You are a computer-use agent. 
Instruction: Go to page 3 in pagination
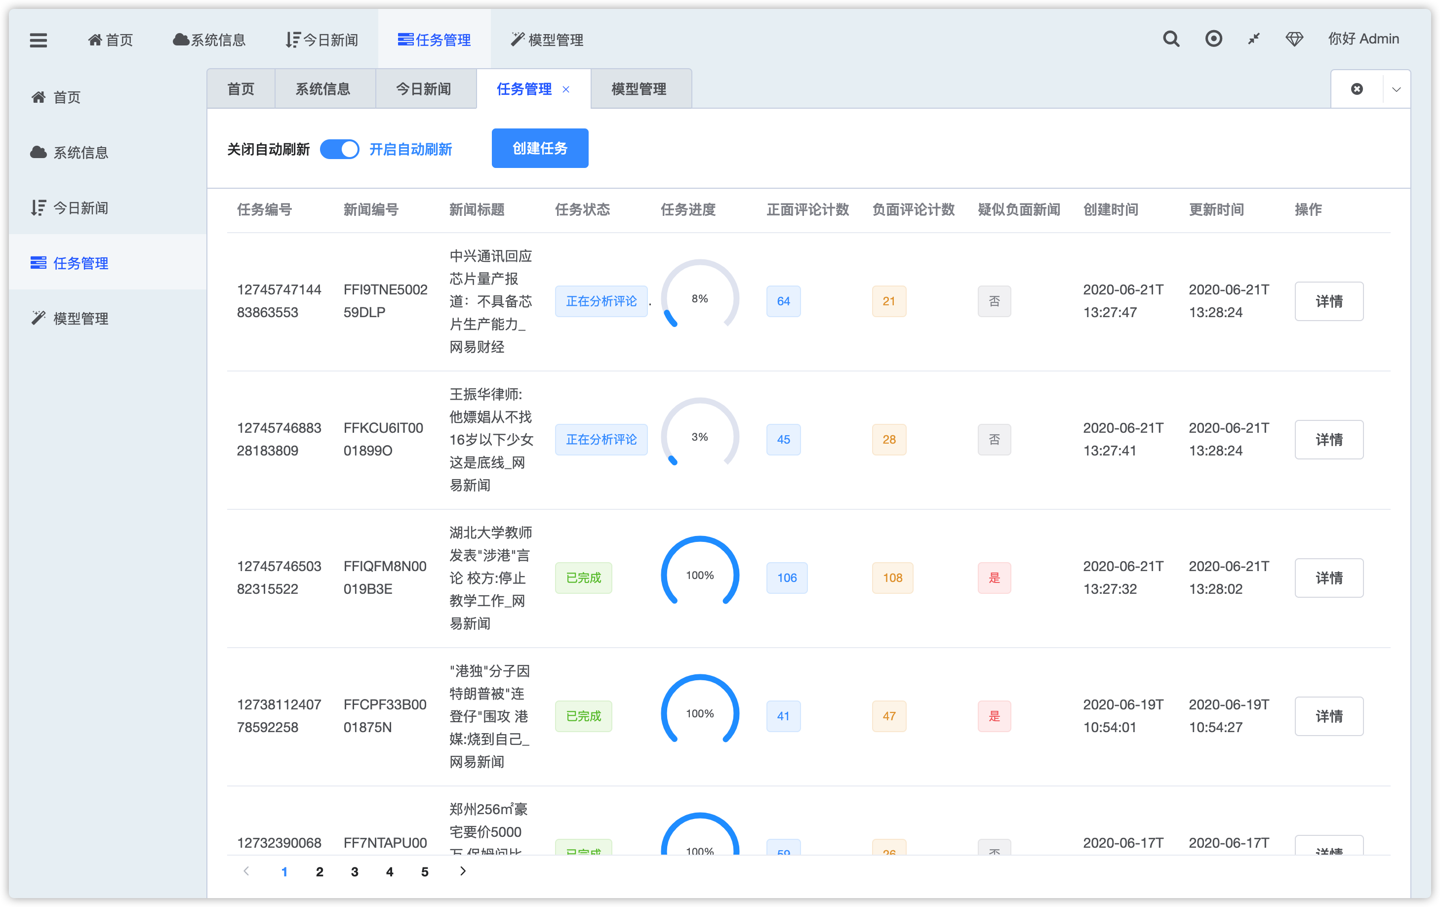coord(355,872)
